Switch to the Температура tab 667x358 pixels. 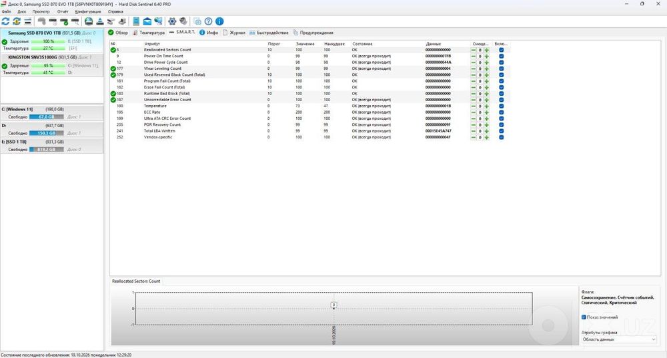pyautogui.click(x=149, y=33)
